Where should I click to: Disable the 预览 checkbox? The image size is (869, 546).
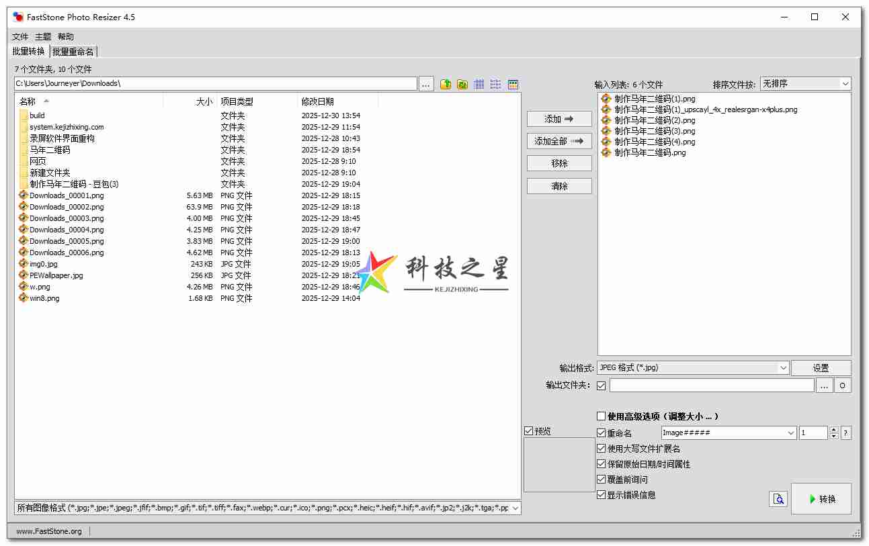click(x=529, y=430)
